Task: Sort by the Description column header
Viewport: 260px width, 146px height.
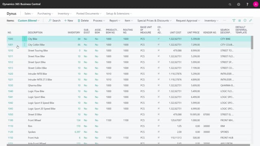Action: pos(35,32)
